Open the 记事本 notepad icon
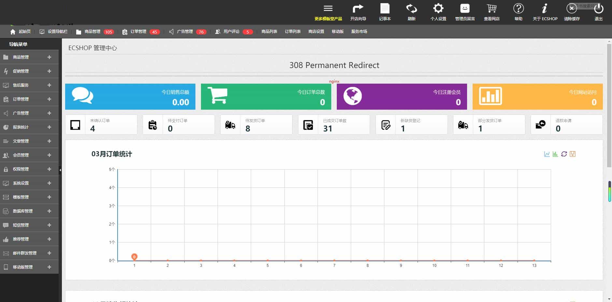This screenshot has height=302, width=612. [385, 8]
